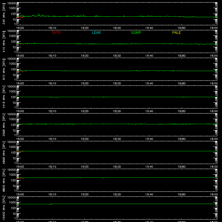
Task: Select the 410 MHz [SFU] axis label
Action: (4, 41)
